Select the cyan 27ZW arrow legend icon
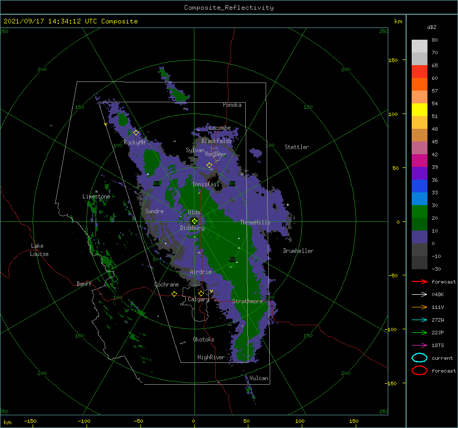This screenshot has height=428, width=458. [419, 320]
